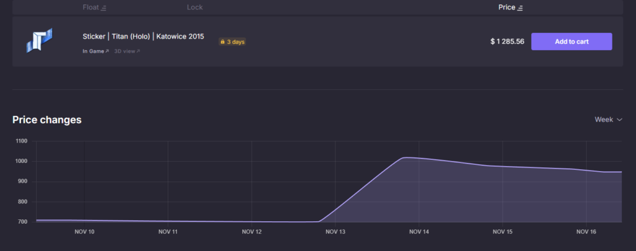Expand the Week period dropdown
Screen dimensions: 636x251
[x=608, y=120]
